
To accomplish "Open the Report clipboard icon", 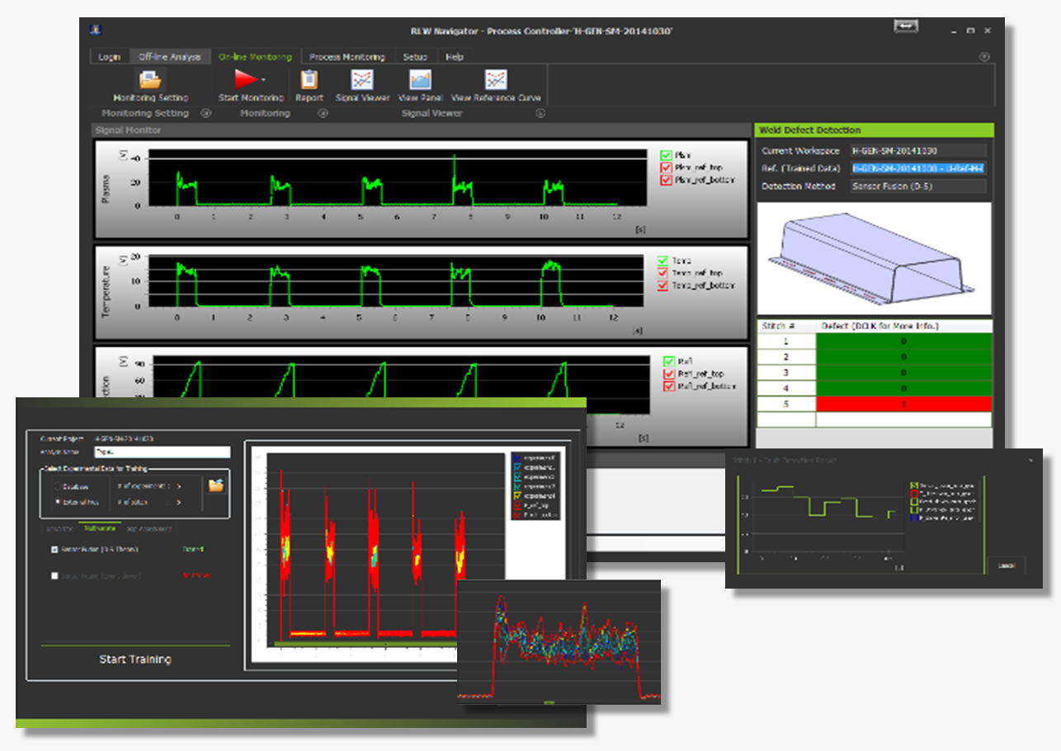I will (309, 79).
